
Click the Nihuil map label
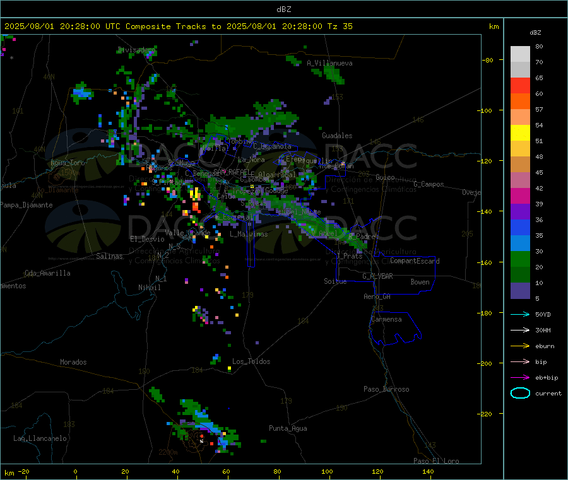coord(149,288)
